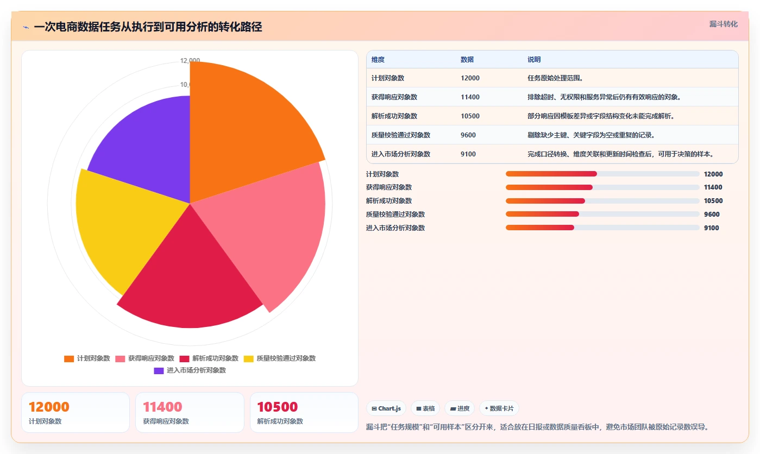The width and height of the screenshot is (760, 454).
Task: Click the 获得响应对象数 progress bar
Action: click(602, 187)
